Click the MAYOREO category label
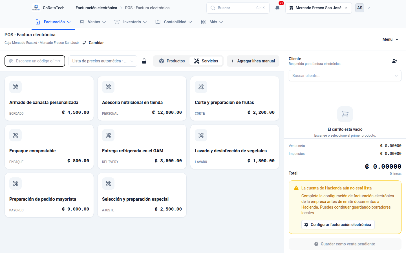Image resolution: width=406 pixels, height=253 pixels. (16, 210)
